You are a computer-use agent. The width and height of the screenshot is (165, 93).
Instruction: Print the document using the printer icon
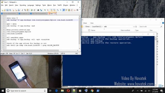(19, 10)
